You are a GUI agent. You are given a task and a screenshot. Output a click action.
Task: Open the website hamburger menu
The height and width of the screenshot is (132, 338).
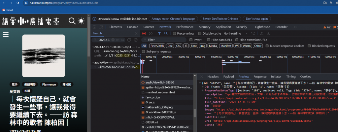(x=5, y=34)
